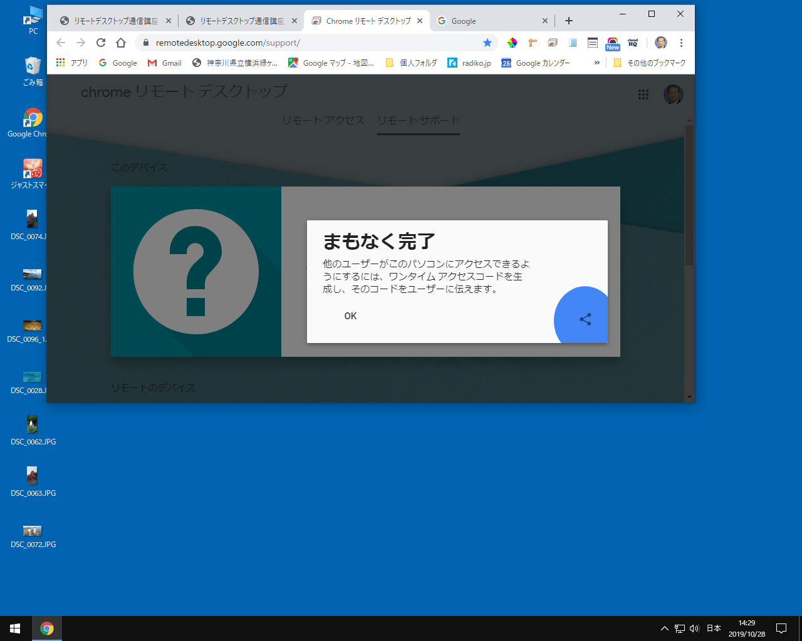Screen dimensions: 802x641
Task: Open the Chrome profile avatar in the toolbar
Action: [661, 43]
